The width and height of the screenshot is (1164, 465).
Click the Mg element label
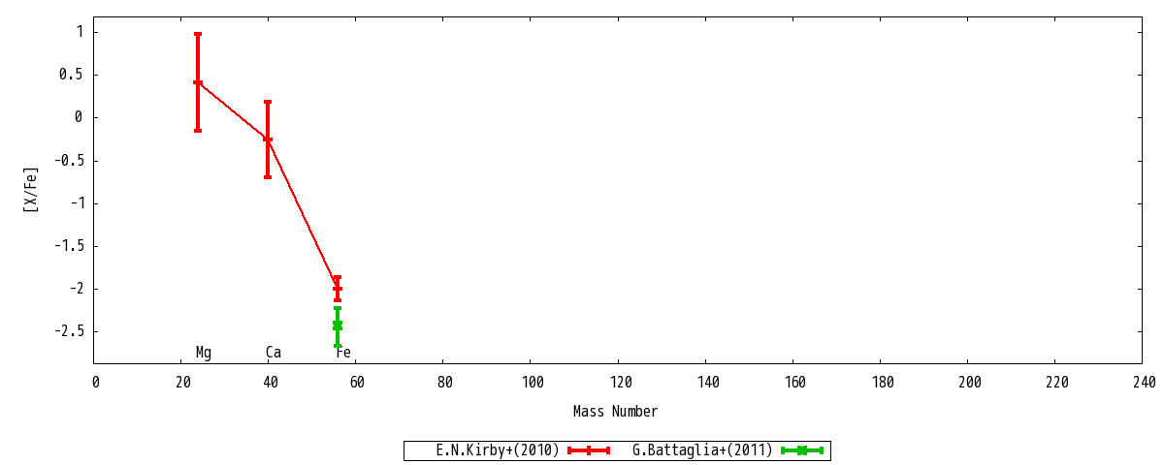(204, 353)
